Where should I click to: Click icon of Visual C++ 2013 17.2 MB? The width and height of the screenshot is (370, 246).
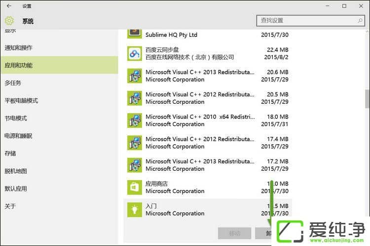pos(135,165)
